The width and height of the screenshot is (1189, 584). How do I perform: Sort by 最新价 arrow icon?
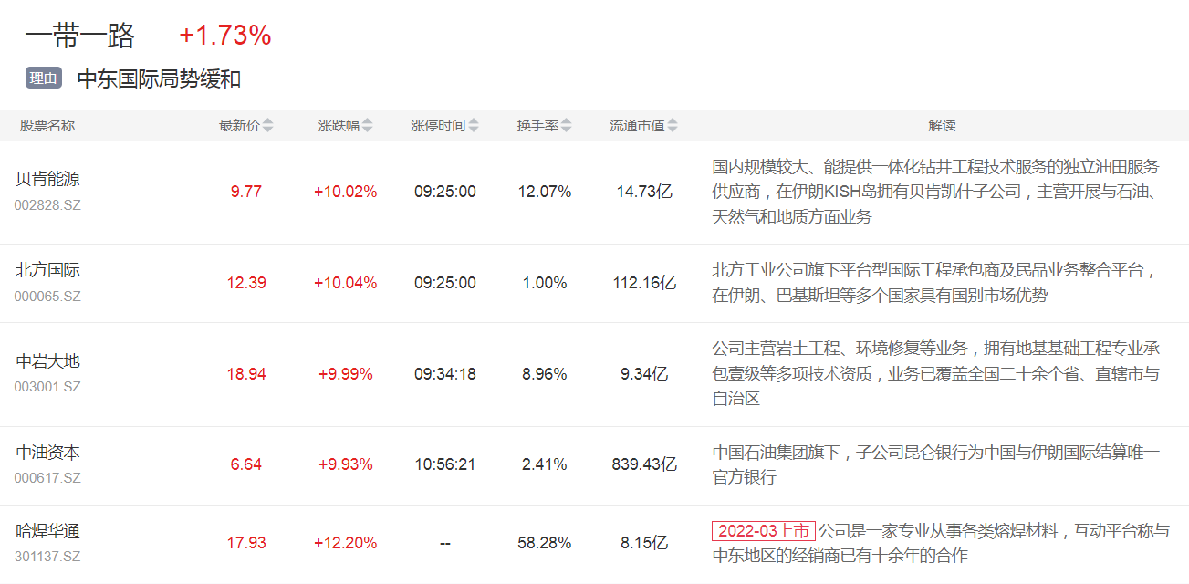point(267,126)
